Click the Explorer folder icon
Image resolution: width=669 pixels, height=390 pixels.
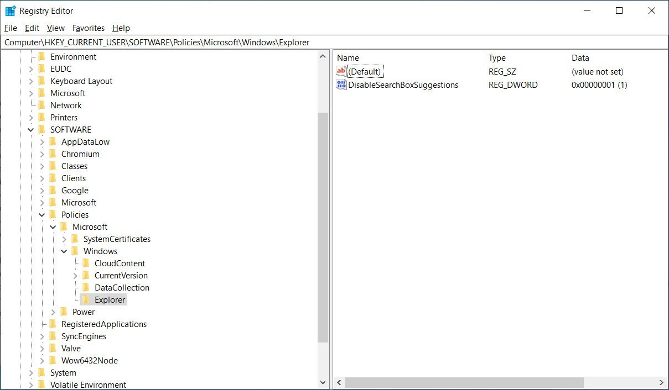tap(86, 299)
